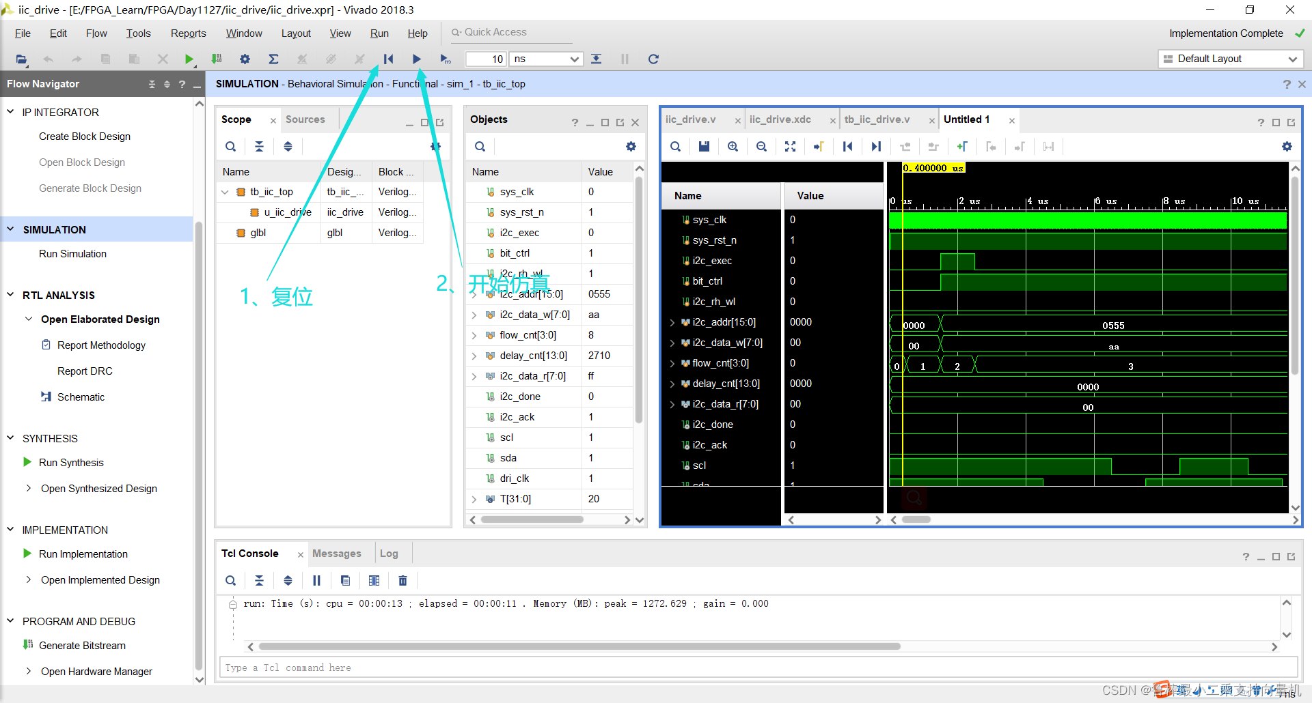Collapse the IP INTEGRATOR section
The image size is (1312, 703).
10,111
